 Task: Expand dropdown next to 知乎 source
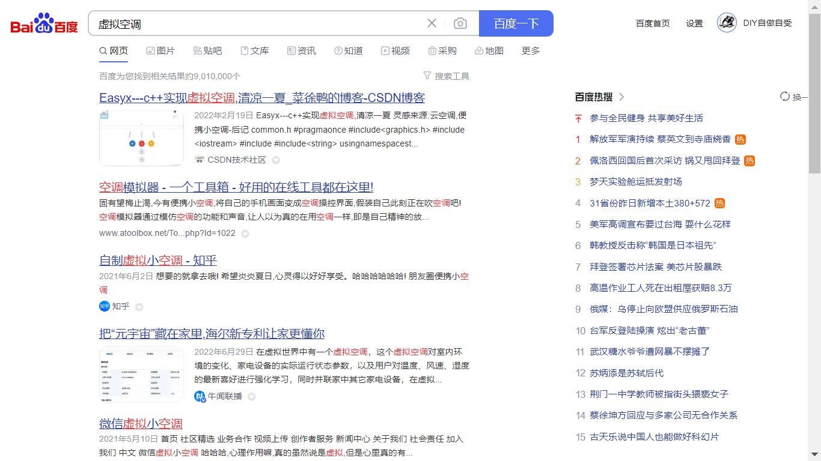point(139,307)
